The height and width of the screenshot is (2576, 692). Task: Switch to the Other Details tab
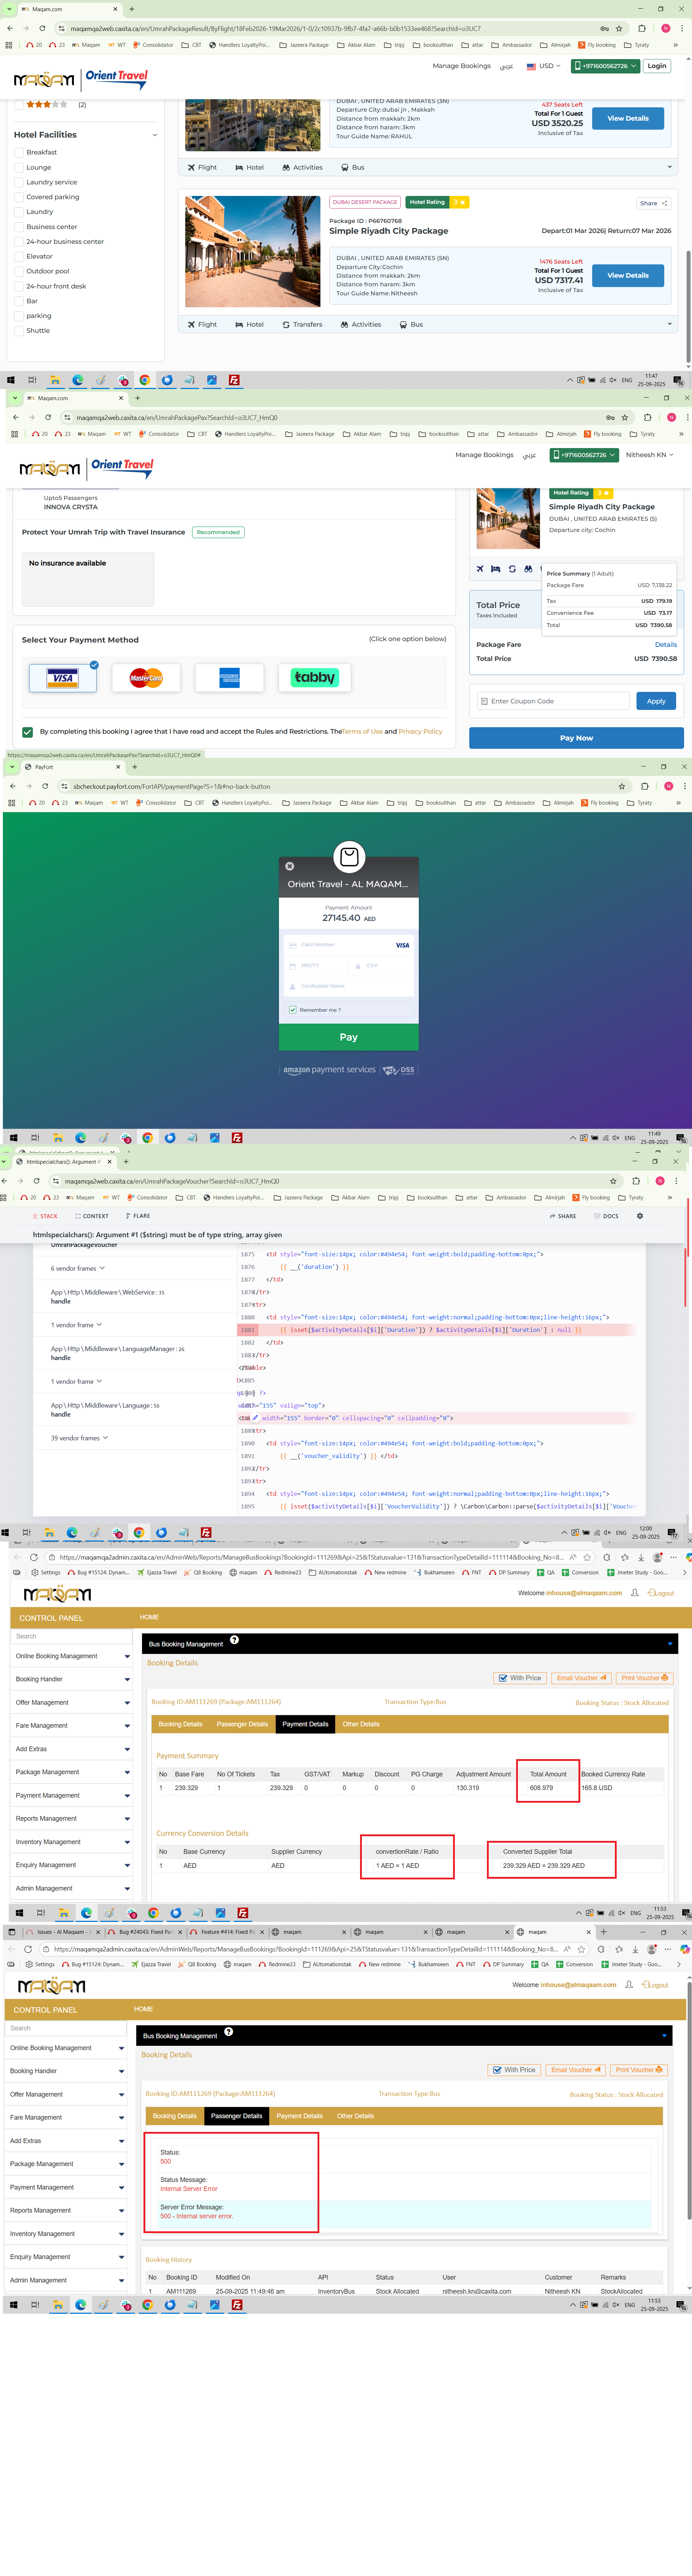coord(361,1724)
